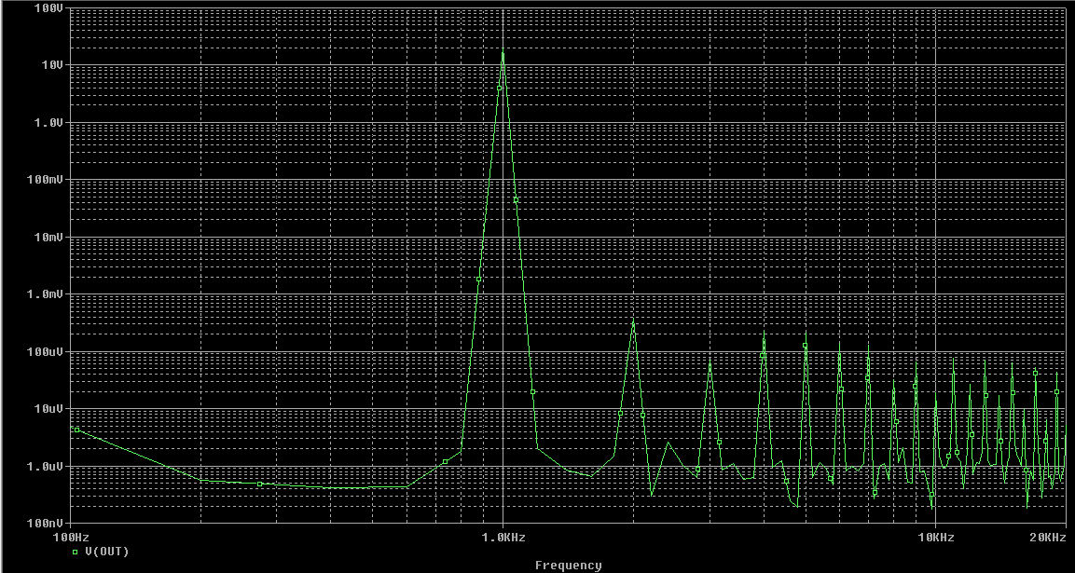The image size is (1075, 573).
Task: Click the 10KHz x-axis label
Action: (936, 538)
